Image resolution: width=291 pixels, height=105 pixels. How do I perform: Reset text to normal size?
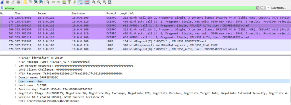[x=104, y=2]
